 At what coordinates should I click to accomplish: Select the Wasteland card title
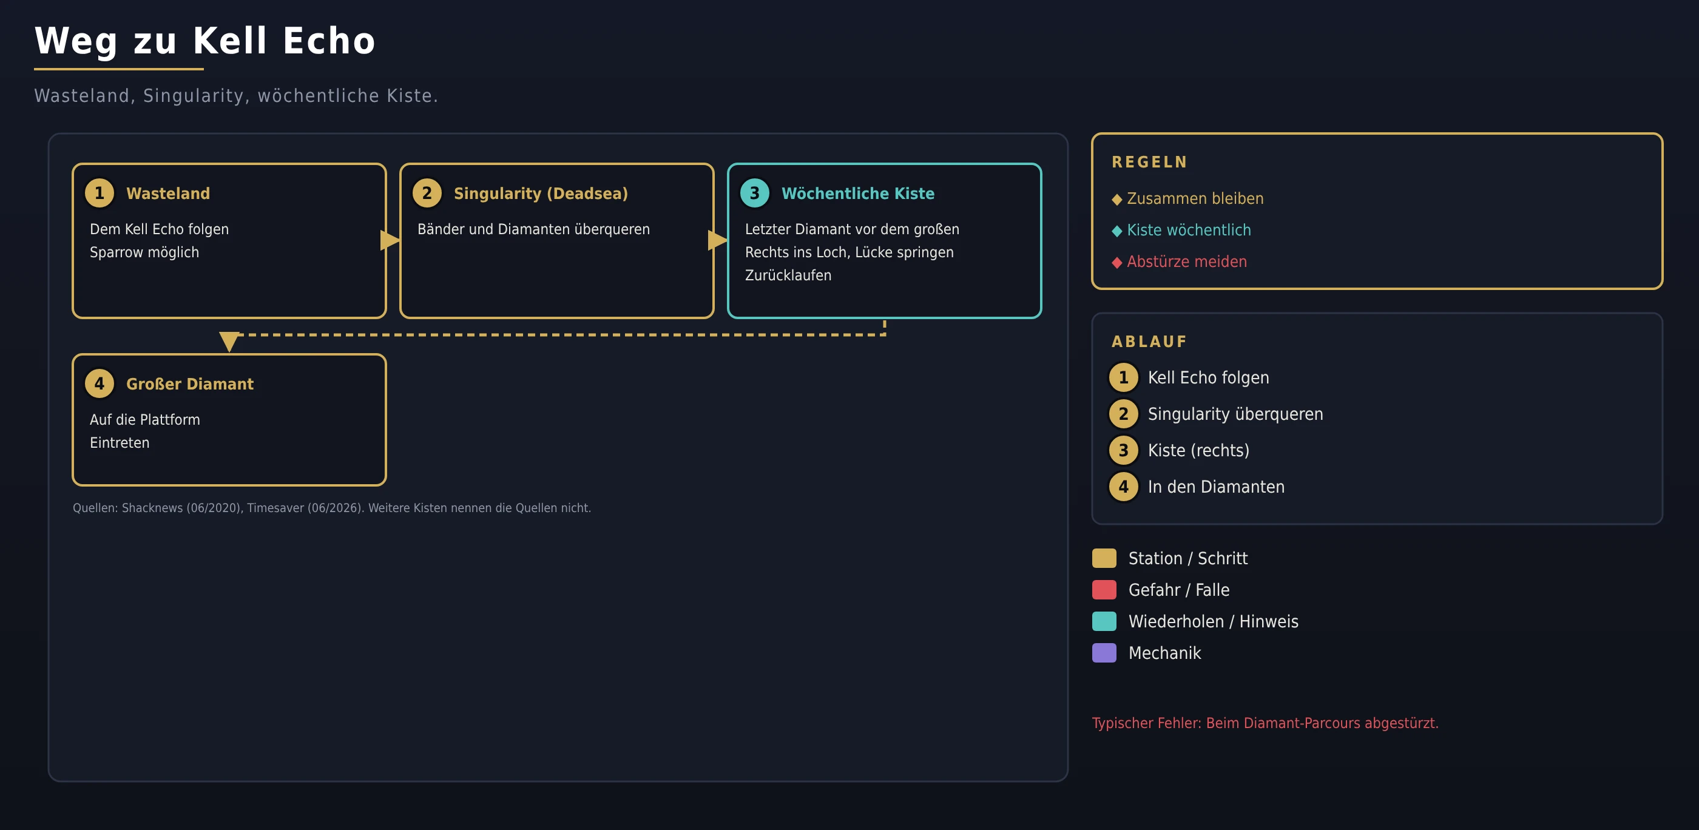click(168, 193)
